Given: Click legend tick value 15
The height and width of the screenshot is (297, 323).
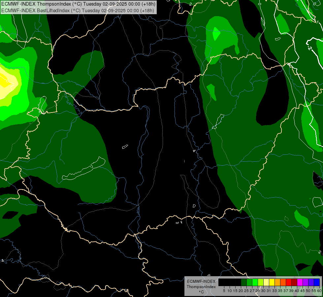Looking at the screenshot, I should coord(235,291).
